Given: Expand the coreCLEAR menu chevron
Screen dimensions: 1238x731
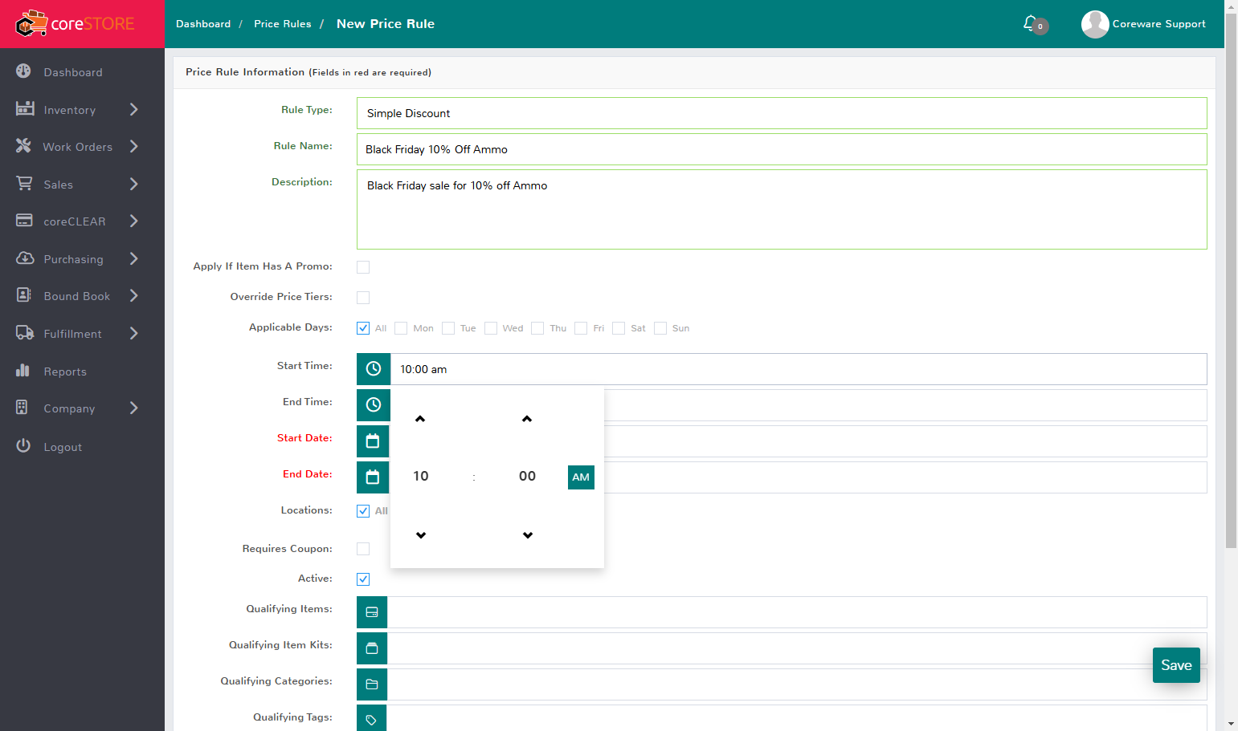Looking at the screenshot, I should tap(134, 221).
